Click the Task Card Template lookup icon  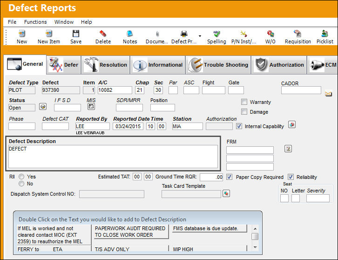point(226,193)
